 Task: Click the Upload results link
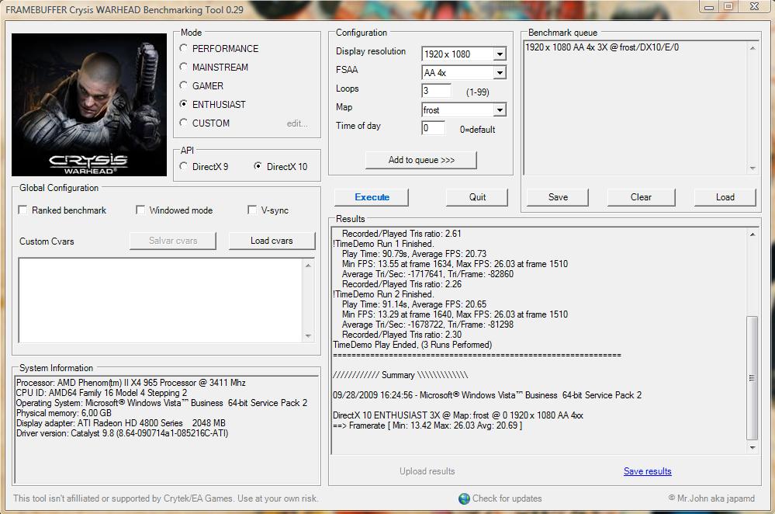click(427, 471)
